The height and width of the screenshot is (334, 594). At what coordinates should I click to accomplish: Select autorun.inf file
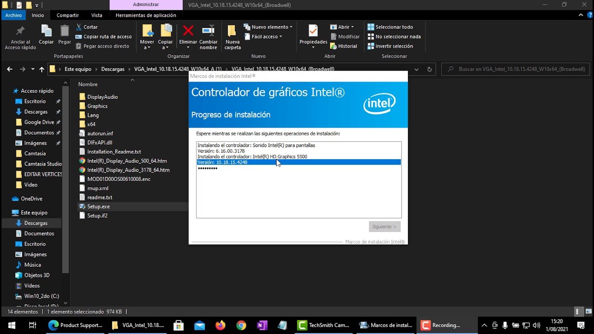(100, 134)
